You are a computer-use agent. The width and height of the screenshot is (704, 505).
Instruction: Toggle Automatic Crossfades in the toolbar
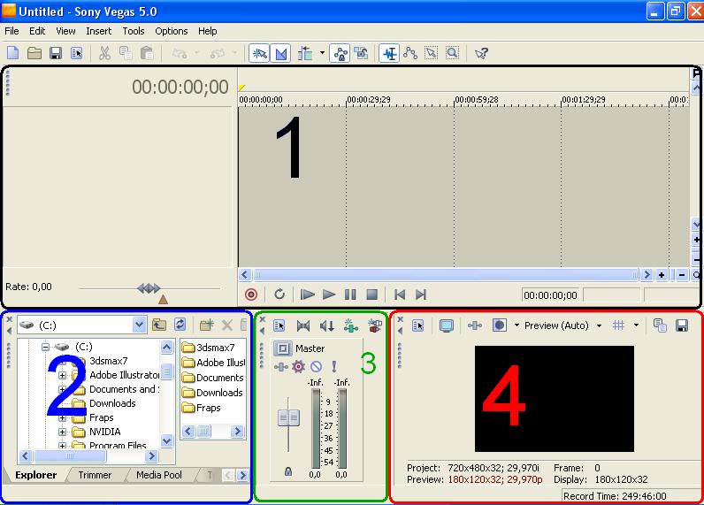pyautogui.click(x=281, y=54)
